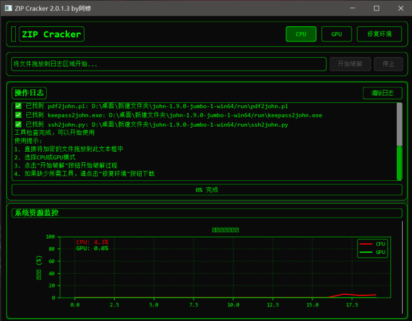
Task: Maximize the ZIP Cracker window
Action: click(376, 8)
